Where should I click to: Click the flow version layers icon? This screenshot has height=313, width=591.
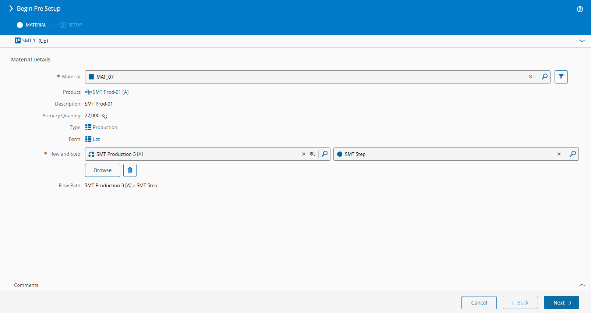312,154
